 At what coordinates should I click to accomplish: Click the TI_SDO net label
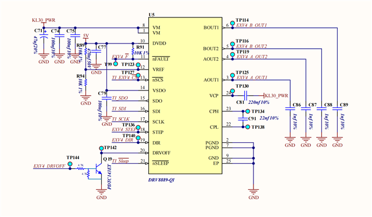(x=120, y=98)
